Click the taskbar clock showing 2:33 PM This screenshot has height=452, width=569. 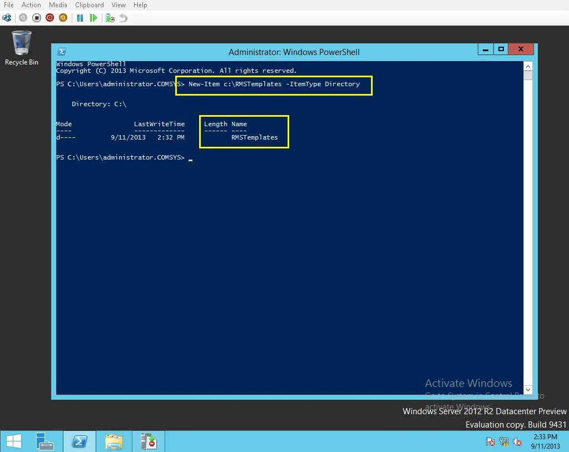546,441
